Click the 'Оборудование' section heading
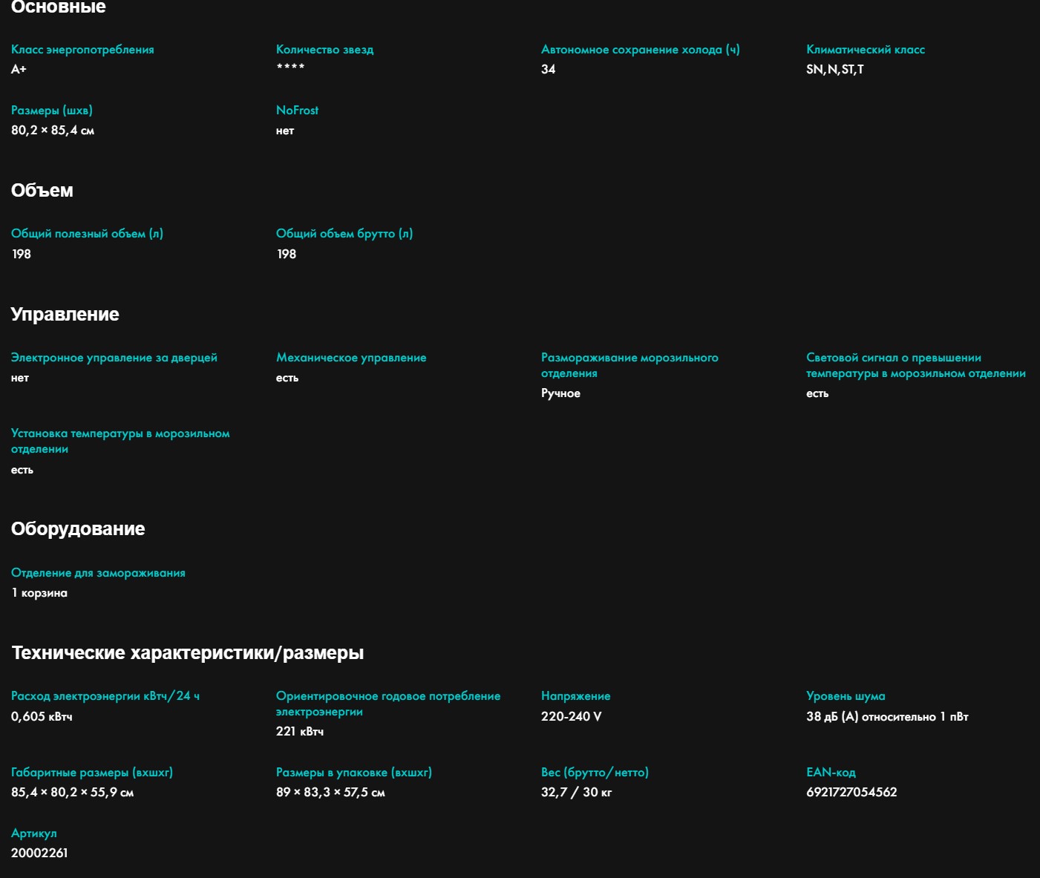 point(78,529)
